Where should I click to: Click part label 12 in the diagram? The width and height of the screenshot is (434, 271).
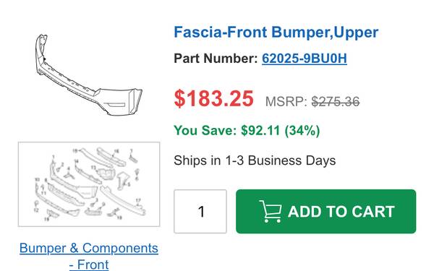(36, 210)
